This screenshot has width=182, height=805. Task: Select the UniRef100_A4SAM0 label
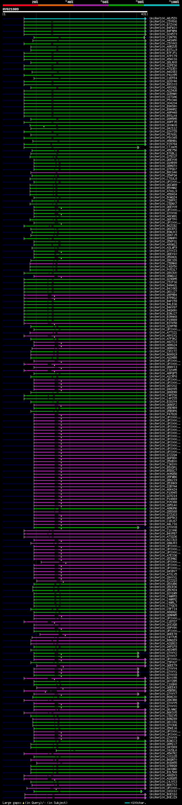pos(163,40)
